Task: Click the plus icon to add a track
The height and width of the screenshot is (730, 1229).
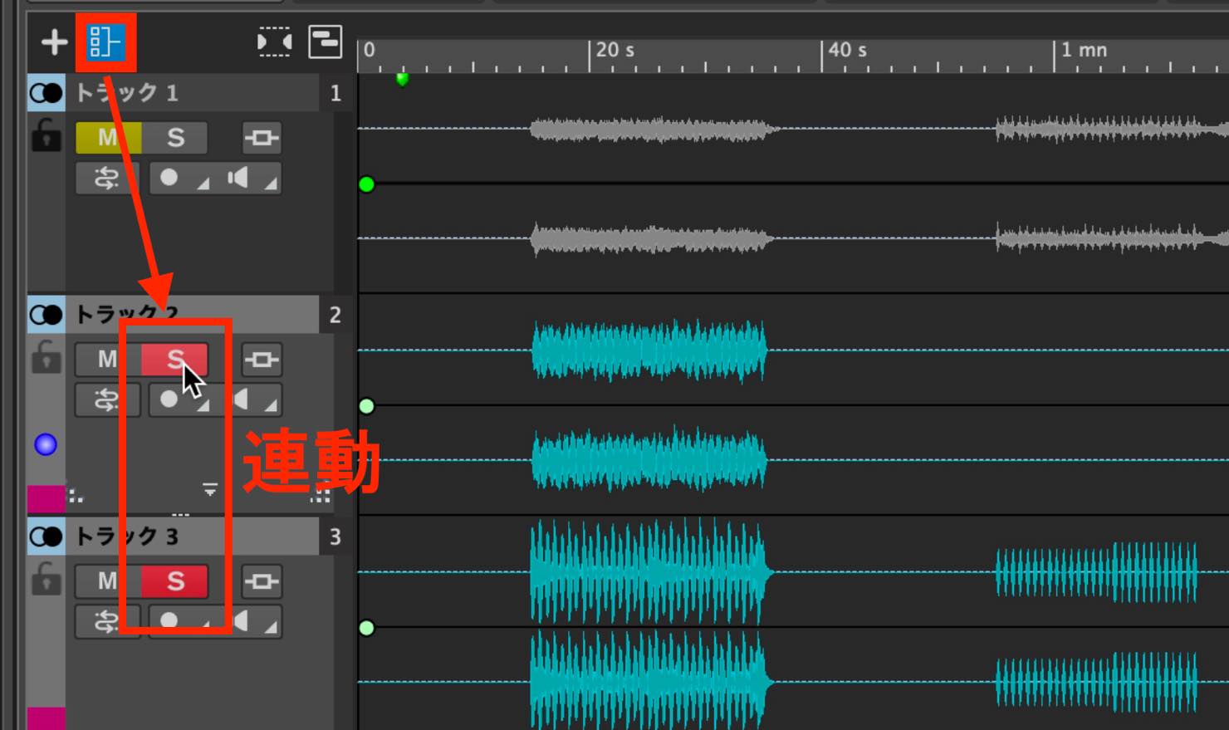Action: tap(54, 42)
